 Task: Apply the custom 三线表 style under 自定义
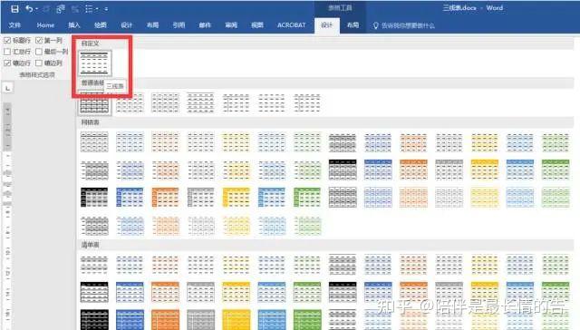[x=94, y=63]
